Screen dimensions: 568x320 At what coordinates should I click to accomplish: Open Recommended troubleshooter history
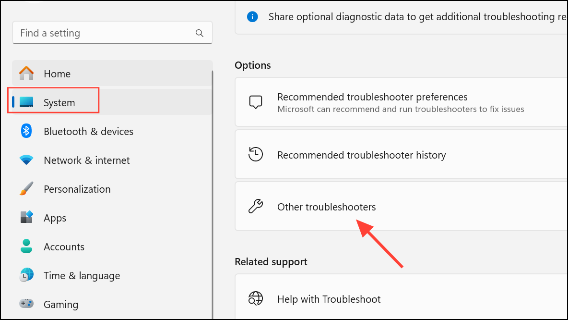coord(361,154)
